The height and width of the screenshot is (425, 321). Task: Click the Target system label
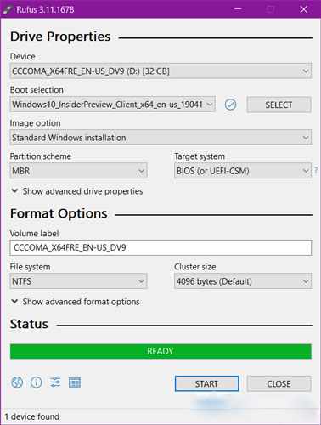point(200,156)
